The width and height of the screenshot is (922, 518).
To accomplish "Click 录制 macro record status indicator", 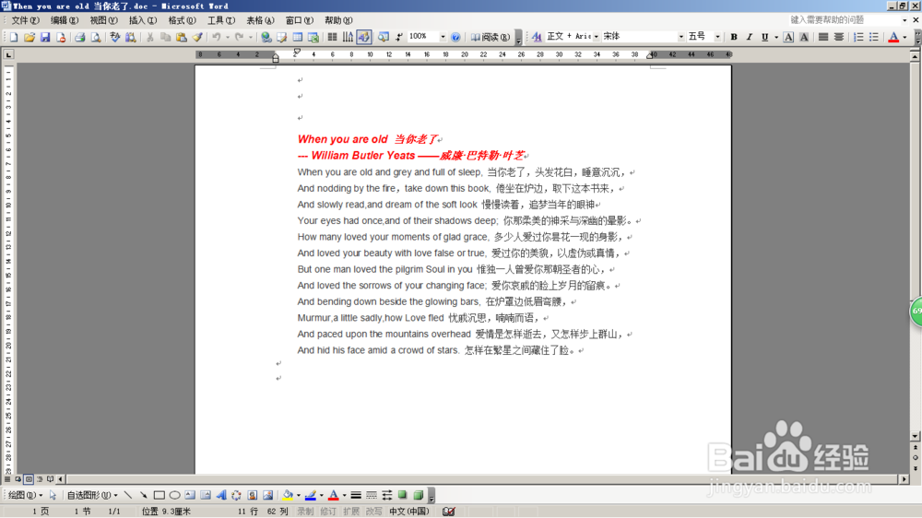I will (305, 511).
